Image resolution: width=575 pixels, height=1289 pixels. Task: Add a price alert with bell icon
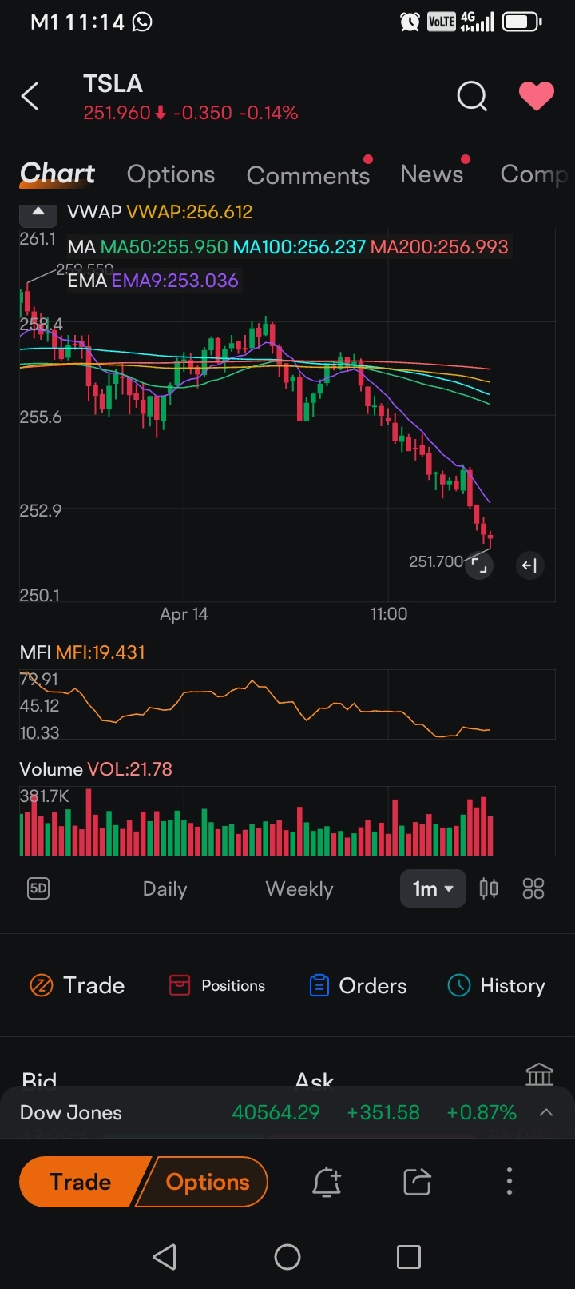click(327, 1182)
